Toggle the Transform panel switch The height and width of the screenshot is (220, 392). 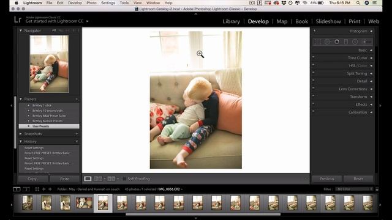(314, 96)
